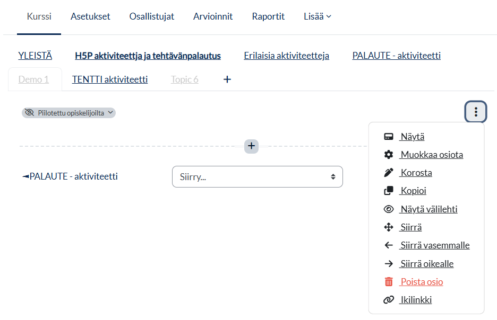The width and height of the screenshot is (497, 320).
Task: Add a new section tab with plus
Action: click(x=227, y=79)
